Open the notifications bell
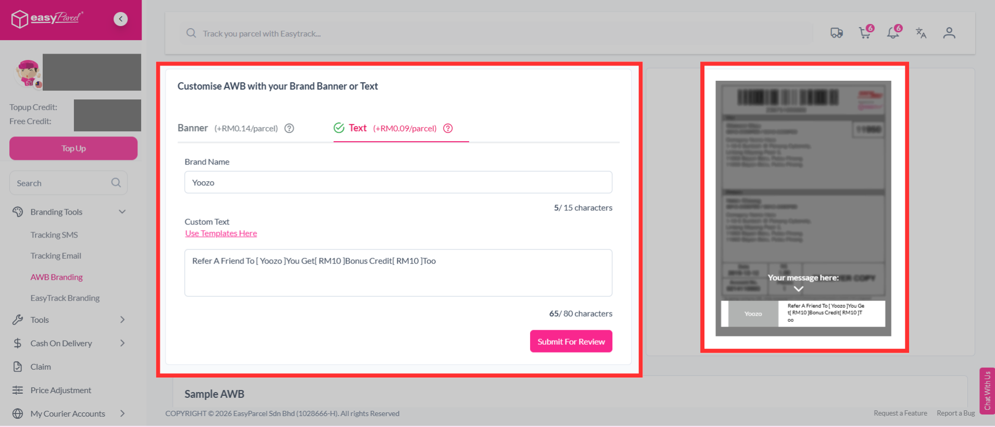 893,33
